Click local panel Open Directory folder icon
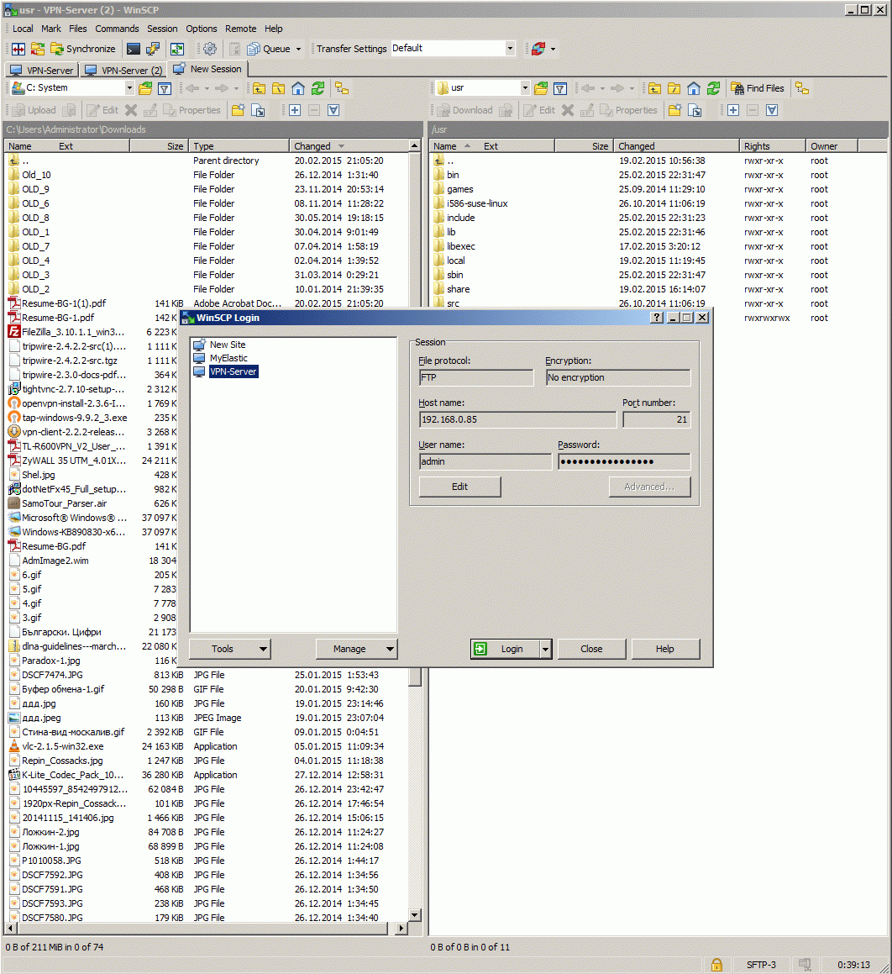The image size is (892, 974). (x=145, y=88)
